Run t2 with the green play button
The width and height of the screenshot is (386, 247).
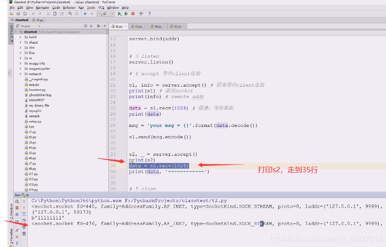[120, 14]
